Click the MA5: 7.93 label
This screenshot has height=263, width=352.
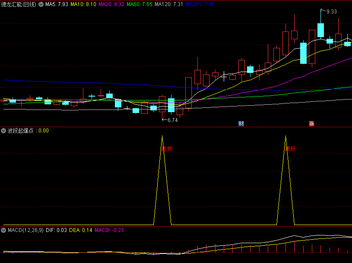pos(57,4)
